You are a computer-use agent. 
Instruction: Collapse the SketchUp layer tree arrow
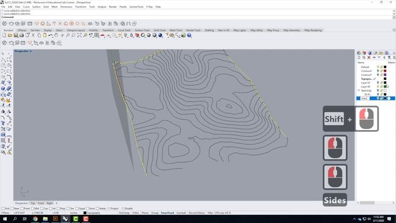pyautogui.click(x=359, y=90)
